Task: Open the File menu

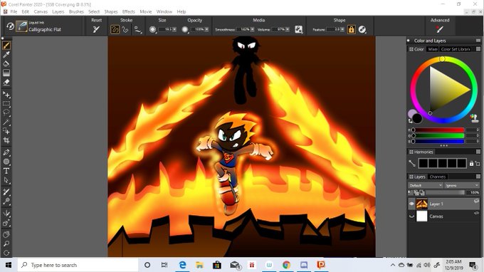Action: [14, 11]
